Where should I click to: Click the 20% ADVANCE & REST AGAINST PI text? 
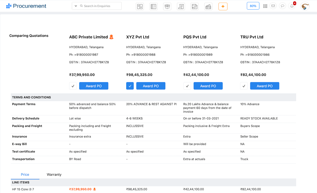(x=151, y=104)
